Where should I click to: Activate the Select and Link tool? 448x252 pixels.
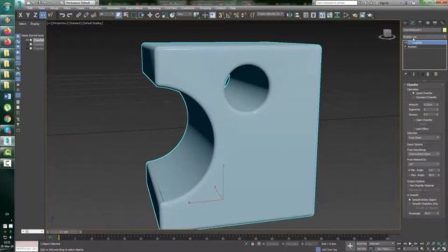pos(78,15)
